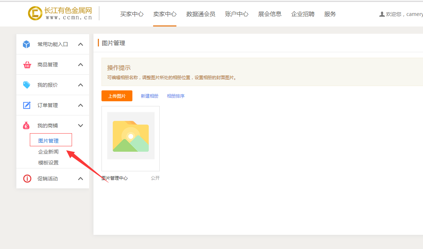
Task: Click the 相册排序 link
Action: tap(176, 96)
